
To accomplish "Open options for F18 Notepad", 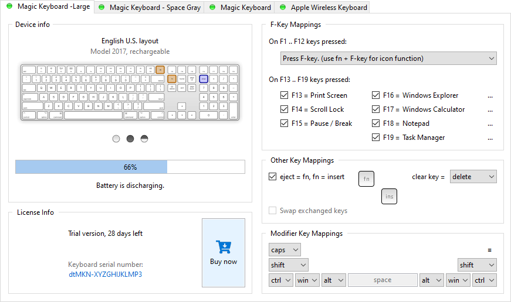I will pos(490,124).
